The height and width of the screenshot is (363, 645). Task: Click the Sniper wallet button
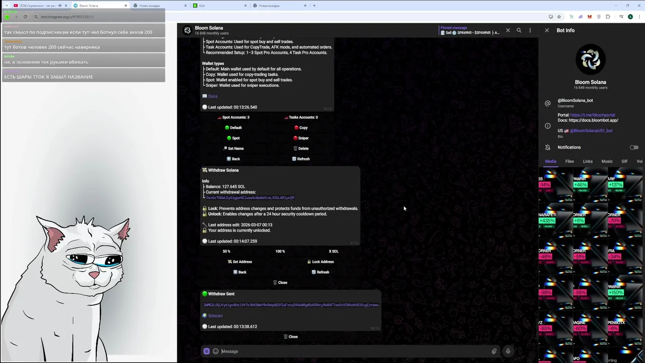point(301,138)
